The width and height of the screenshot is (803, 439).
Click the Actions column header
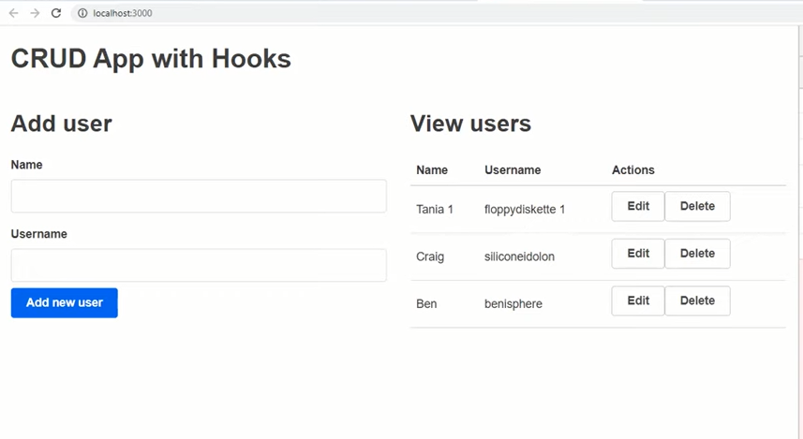click(633, 170)
